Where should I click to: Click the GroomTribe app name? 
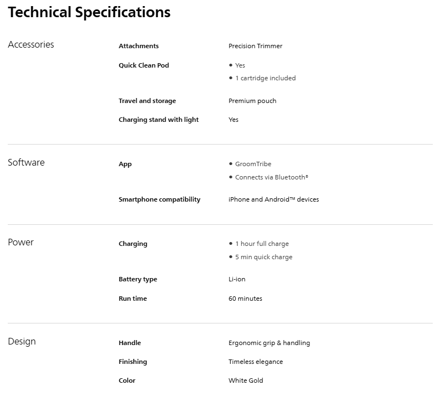coord(253,164)
